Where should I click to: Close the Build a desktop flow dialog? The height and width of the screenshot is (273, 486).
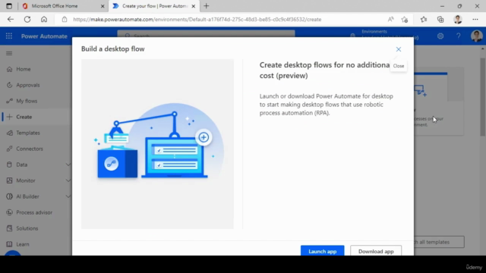398,49
